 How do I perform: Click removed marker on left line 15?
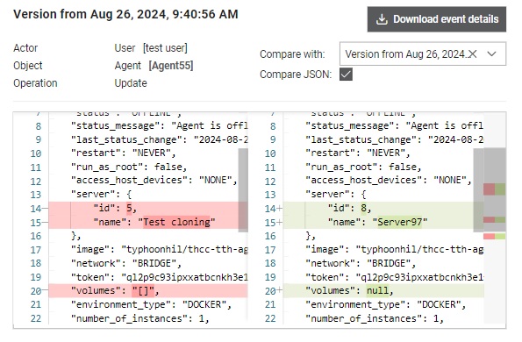coord(46,223)
